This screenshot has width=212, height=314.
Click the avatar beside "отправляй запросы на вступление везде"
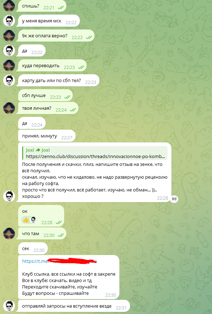click(9, 306)
